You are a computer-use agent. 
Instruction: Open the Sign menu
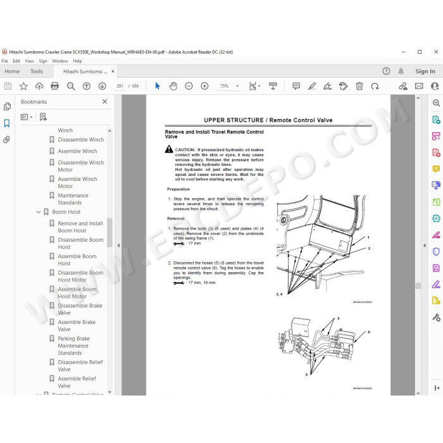[x=43, y=61]
